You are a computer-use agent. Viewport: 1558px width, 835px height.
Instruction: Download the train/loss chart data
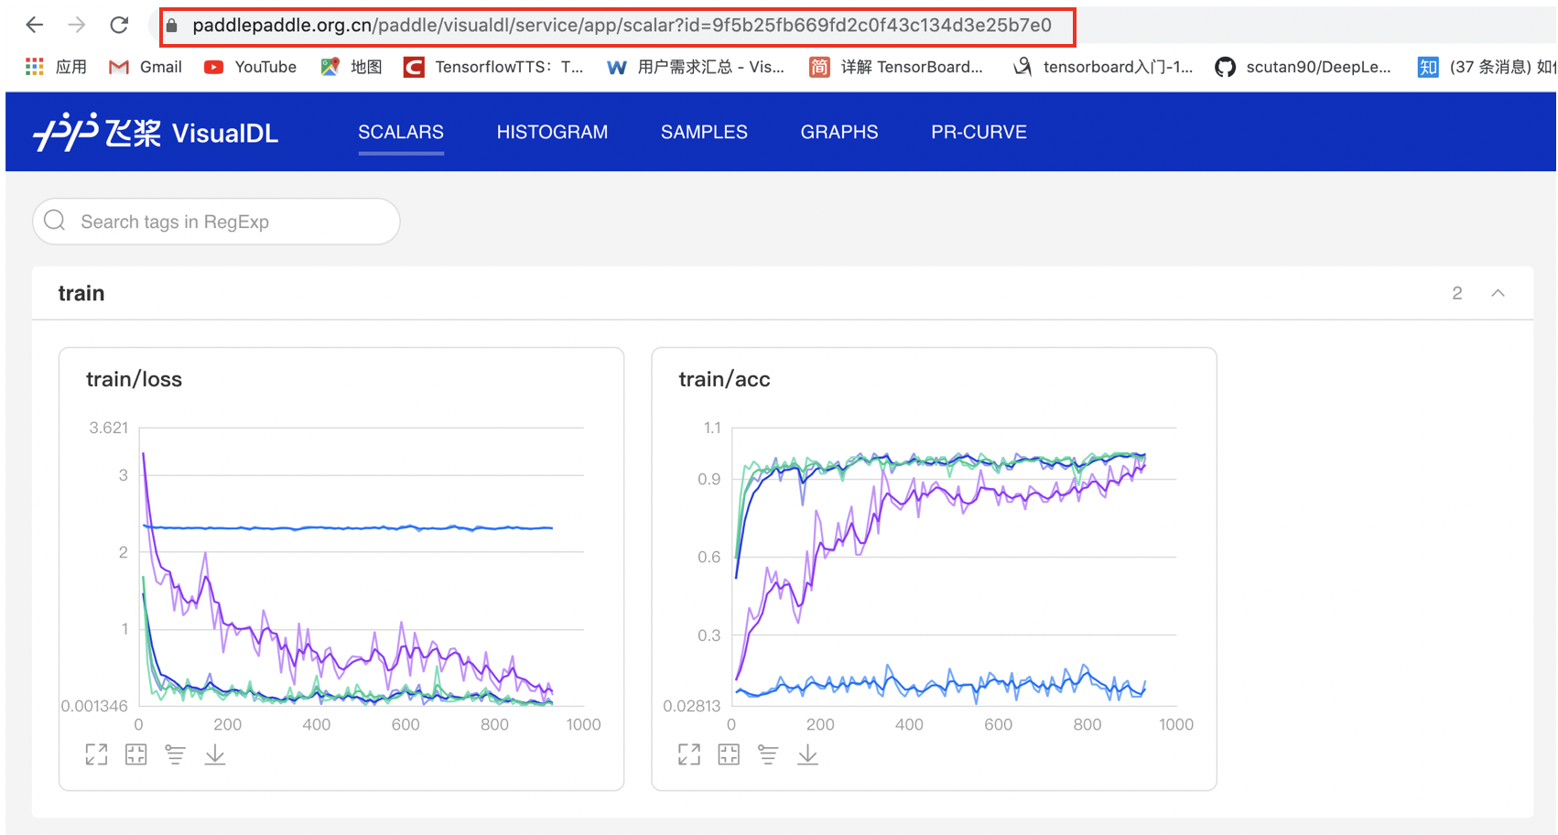(215, 754)
